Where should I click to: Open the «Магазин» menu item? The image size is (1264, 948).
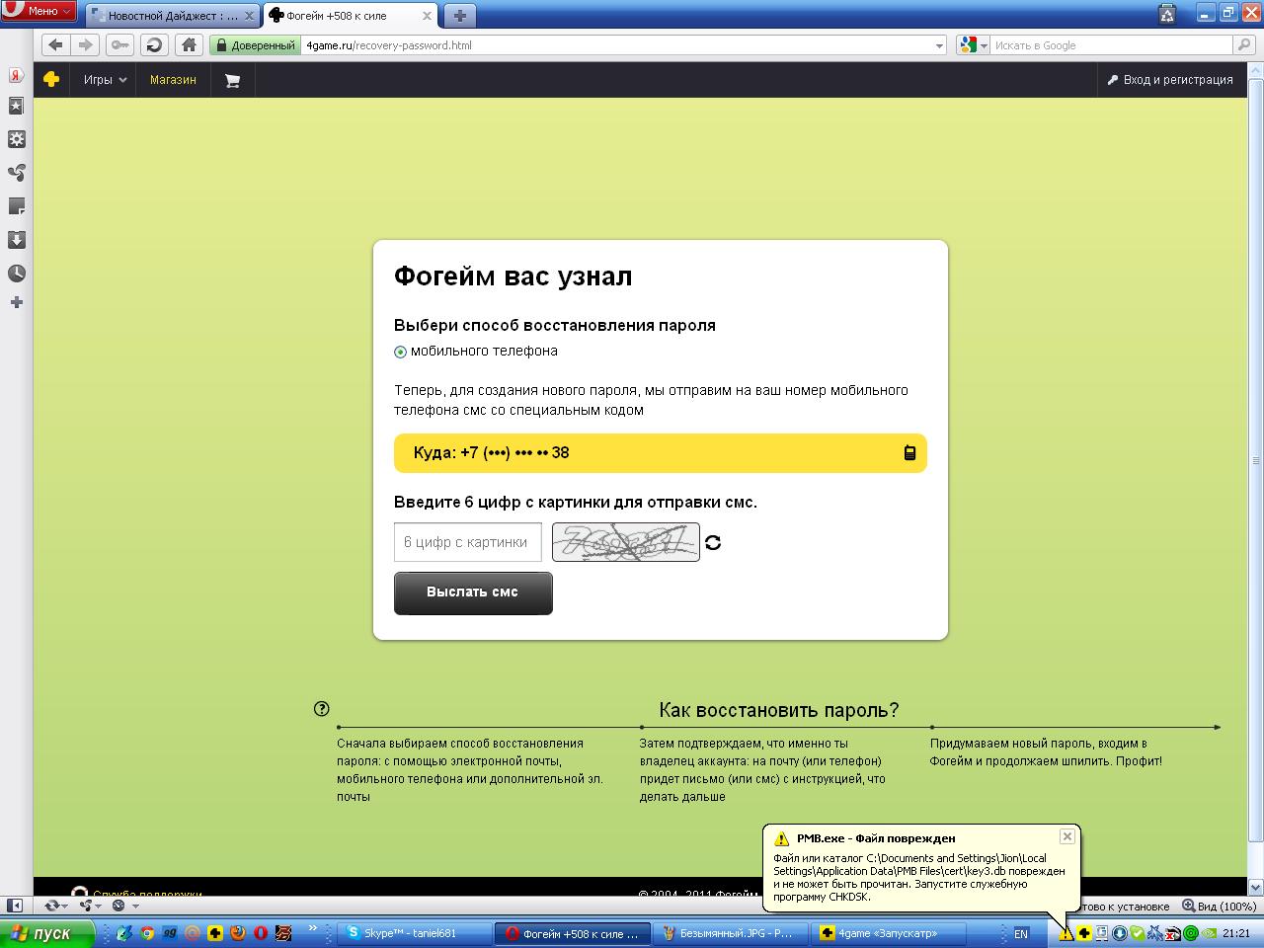(x=173, y=80)
